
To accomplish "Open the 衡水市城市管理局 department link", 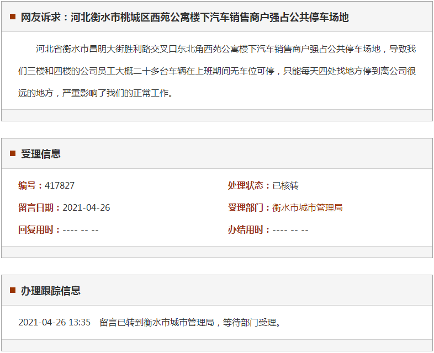I will click(308, 207).
